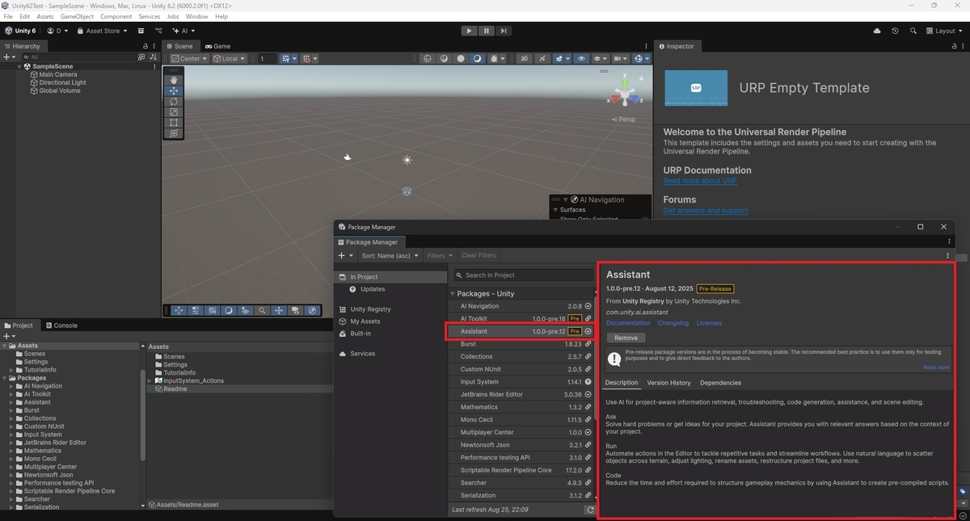
Task: Select the Scale tool in Scene overlay
Action: [x=174, y=112]
